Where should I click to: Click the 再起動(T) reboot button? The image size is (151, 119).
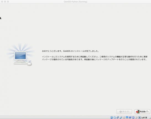coord(142,112)
